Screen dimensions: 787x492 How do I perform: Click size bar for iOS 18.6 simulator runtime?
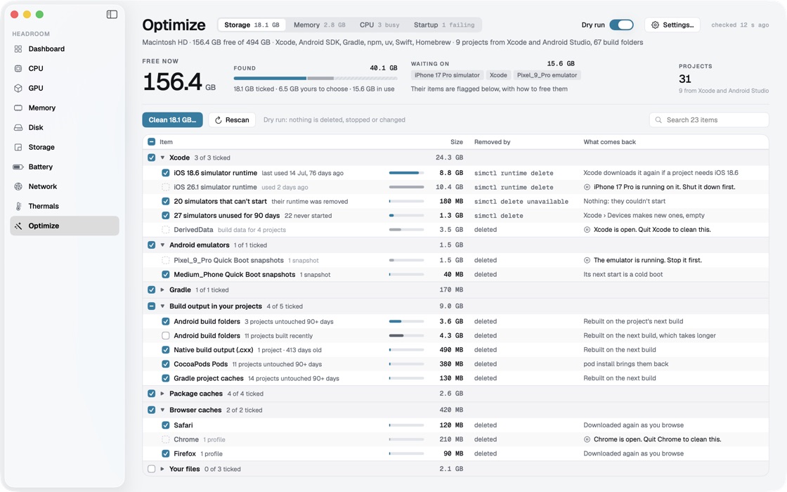tap(407, 173)
